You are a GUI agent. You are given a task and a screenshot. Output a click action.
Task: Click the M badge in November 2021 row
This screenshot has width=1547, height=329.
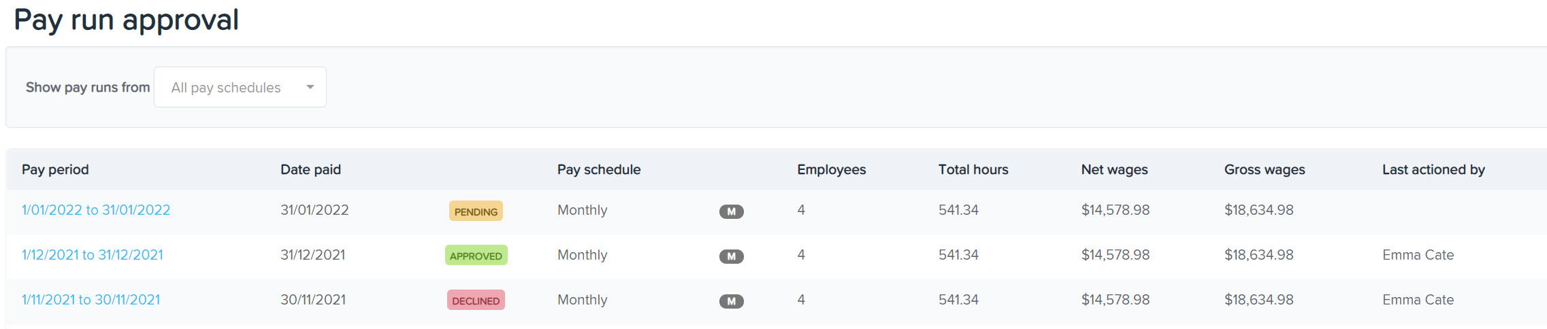[x=731, y=301]
